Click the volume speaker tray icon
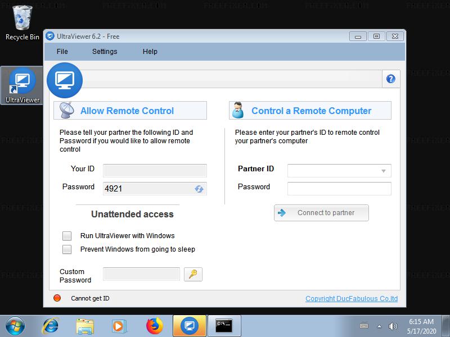Image resolution: width=450 pixels, height=337 pixels. coord(393,326)
